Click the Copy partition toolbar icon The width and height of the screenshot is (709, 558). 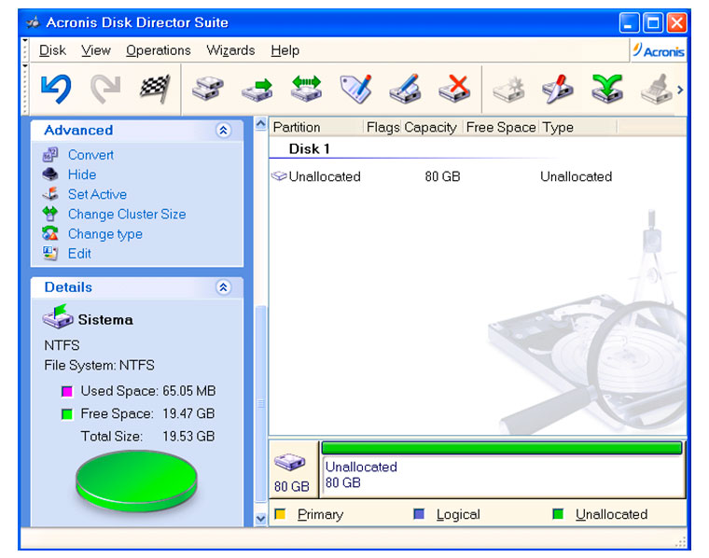pos(207,89)
